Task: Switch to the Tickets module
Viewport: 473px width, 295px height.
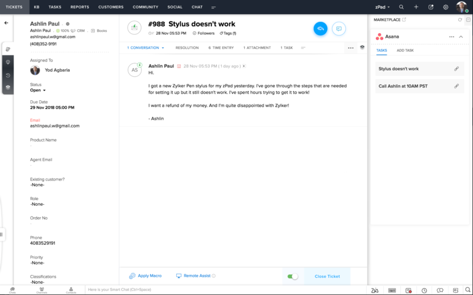Action: pyautogui.click(x=14, y=7)
